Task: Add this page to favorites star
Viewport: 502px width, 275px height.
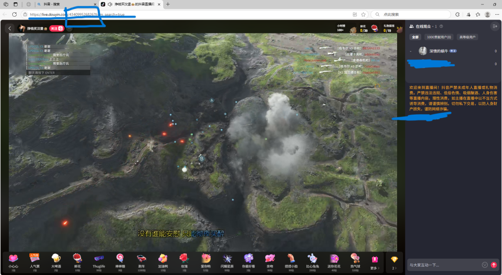Action: tap(363, 14)
